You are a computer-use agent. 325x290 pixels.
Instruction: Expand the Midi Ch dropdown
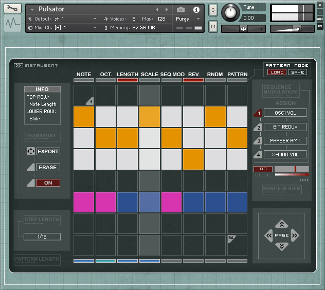[95, 27]
